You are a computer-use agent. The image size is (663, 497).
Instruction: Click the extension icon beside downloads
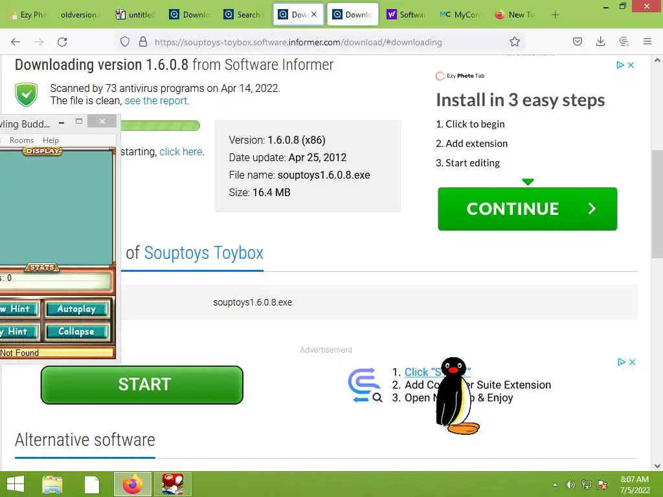(x=624, y=41)
